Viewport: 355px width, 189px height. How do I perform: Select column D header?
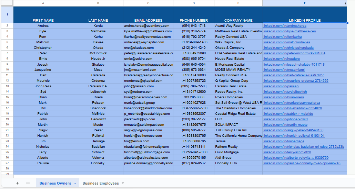coord(194,3)
